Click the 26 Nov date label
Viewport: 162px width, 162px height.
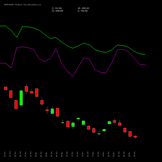[20, 154]
